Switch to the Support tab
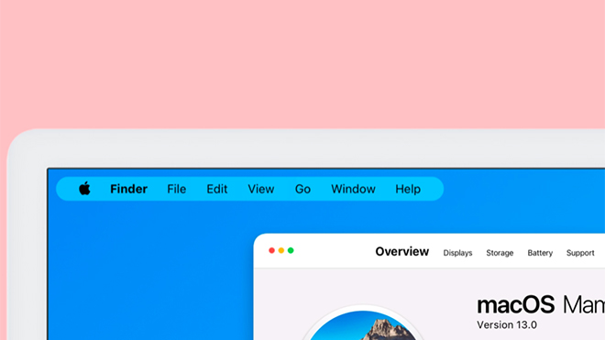605x340 pixels. [580, 253]
